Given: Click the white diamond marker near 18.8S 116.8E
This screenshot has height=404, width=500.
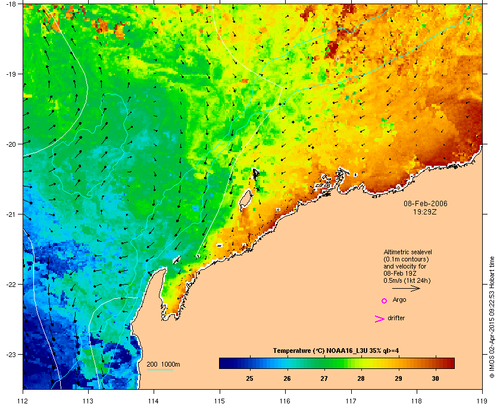Looking at the screenshot, I should [x=337, y=58].
